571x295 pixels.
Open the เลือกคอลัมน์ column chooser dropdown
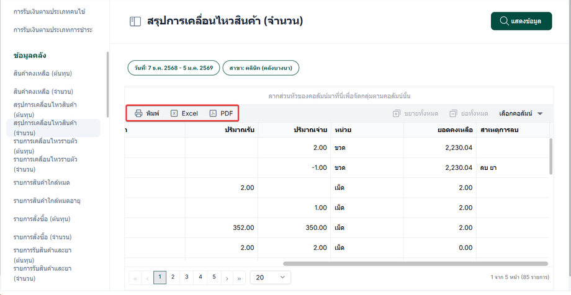pos(521,113)
